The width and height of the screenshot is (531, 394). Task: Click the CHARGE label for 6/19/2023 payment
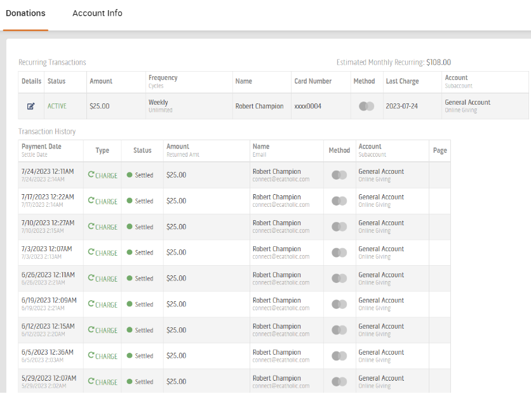pyautogui.click(x=106, y=305)
